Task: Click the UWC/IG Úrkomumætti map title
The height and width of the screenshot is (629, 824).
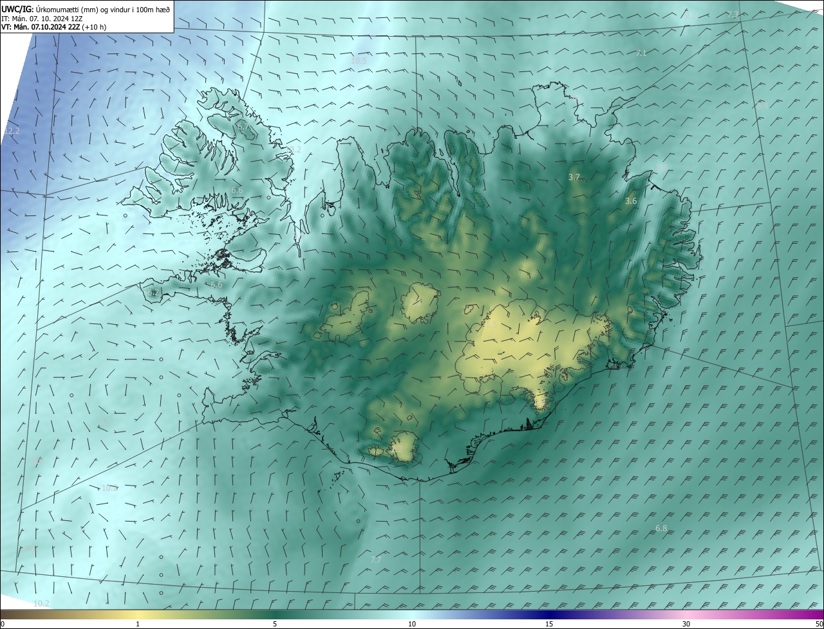Action: click(86, 8)
